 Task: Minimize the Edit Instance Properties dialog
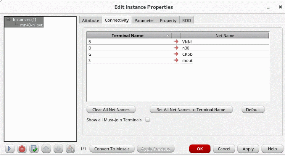[x=268, y=7]
